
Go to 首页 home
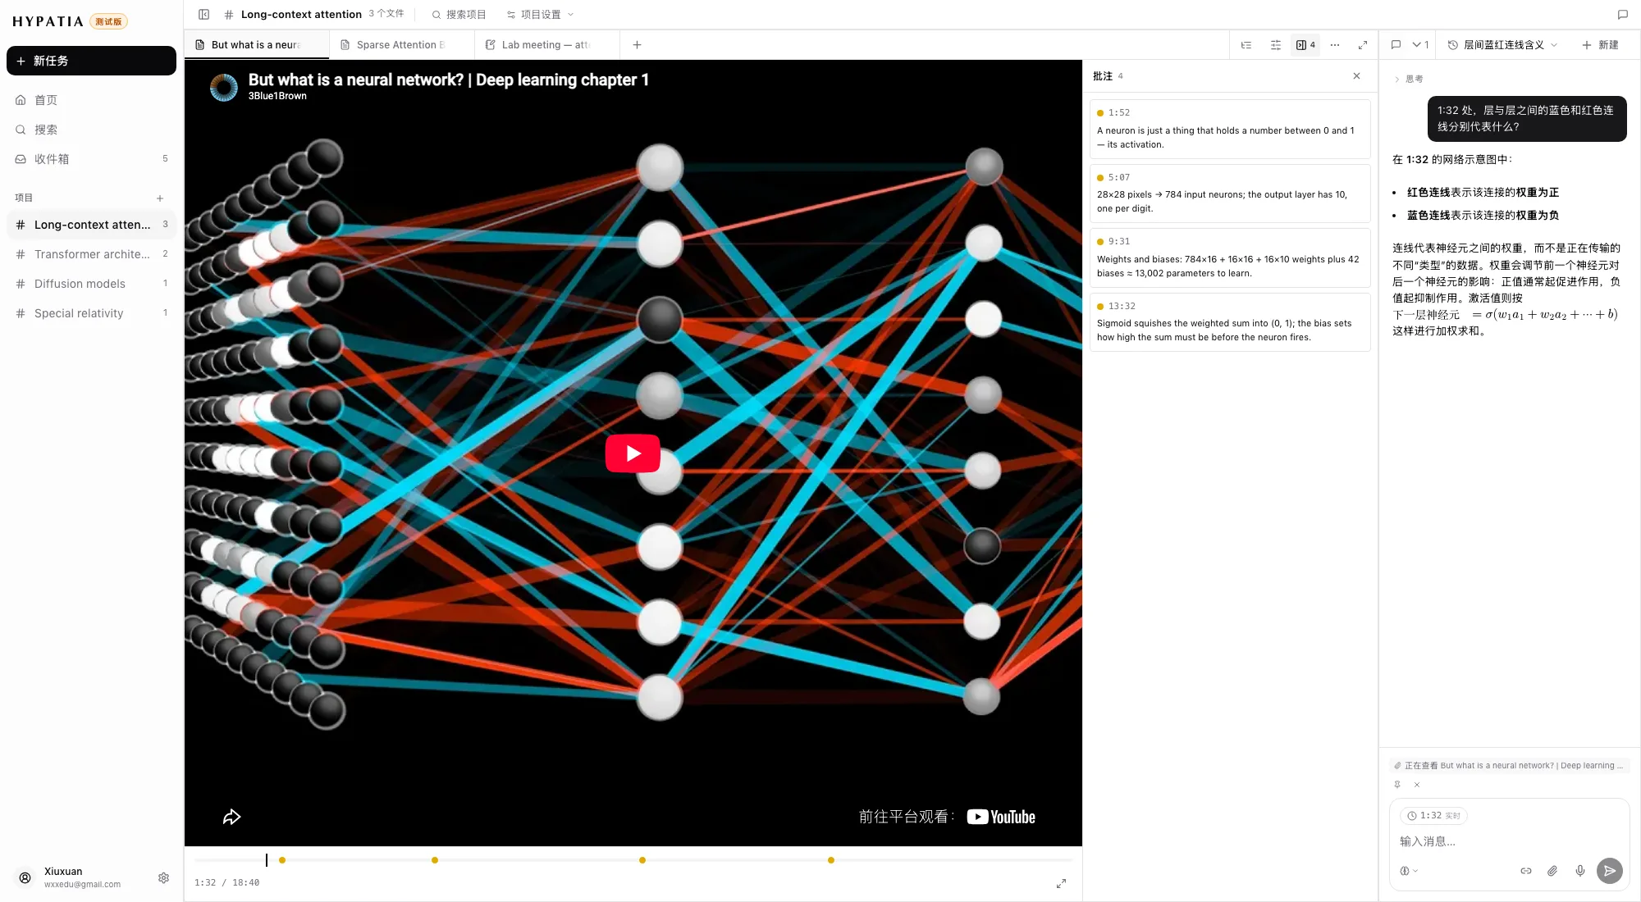[x=91, y=100]
